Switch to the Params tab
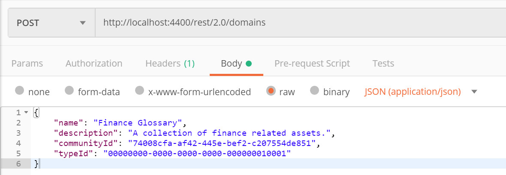 27,63
